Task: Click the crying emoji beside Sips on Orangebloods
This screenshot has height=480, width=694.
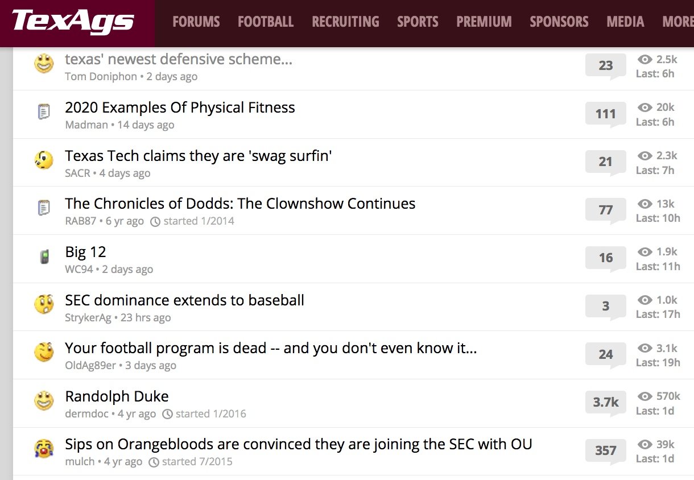Action: coord(44,449)
